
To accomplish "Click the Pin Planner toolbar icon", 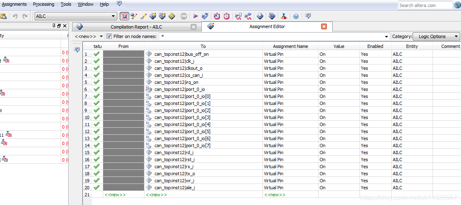I will point(153,16).
